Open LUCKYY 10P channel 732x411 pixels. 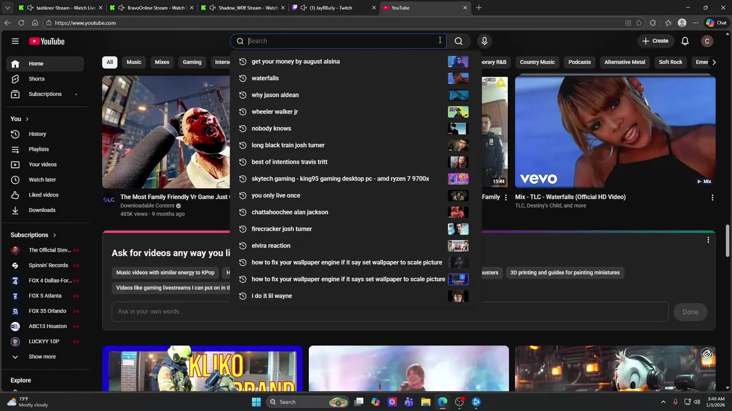[45, 341]
